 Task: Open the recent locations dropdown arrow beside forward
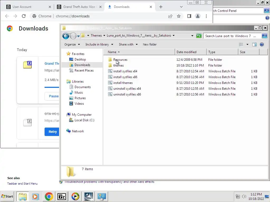click(78, 36)
